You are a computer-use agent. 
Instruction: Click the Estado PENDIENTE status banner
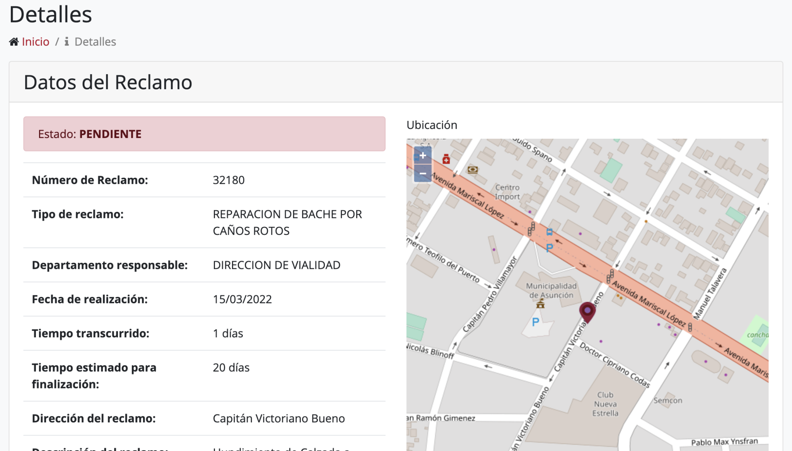[204, 134]
